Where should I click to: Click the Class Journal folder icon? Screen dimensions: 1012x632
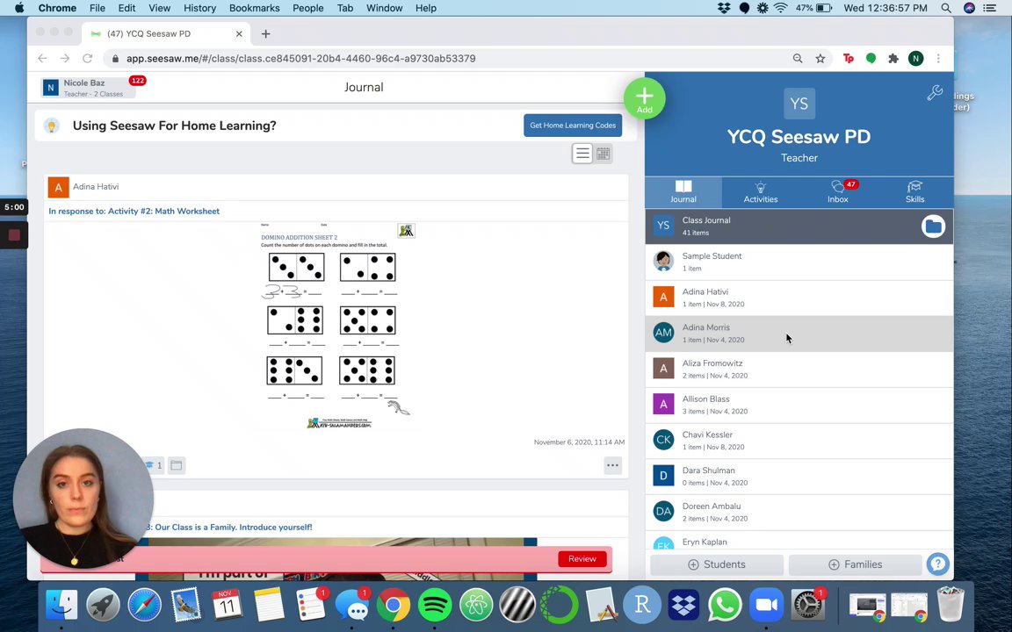933,226
